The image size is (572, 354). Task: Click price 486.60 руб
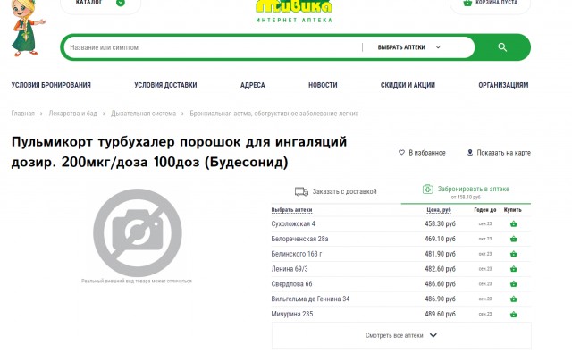tap(440, 284)
